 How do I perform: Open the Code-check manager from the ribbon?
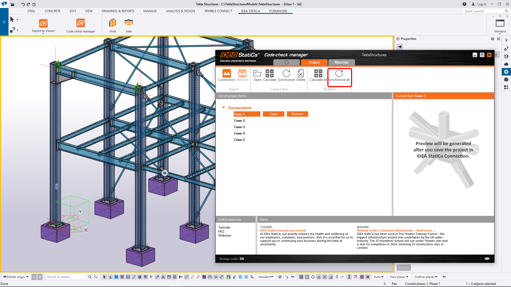81,24
